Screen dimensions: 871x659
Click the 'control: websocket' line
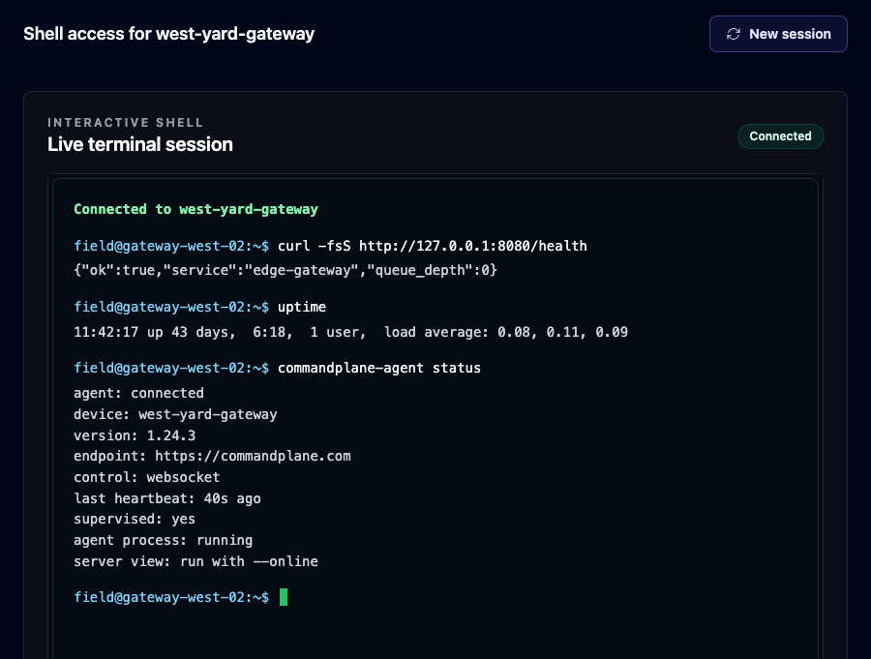[x=147, y=477]
